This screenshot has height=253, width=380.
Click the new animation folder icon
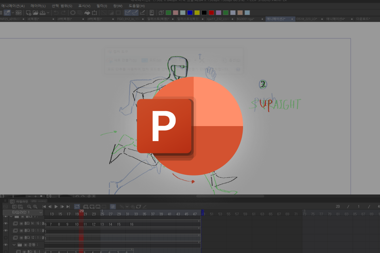86,206
